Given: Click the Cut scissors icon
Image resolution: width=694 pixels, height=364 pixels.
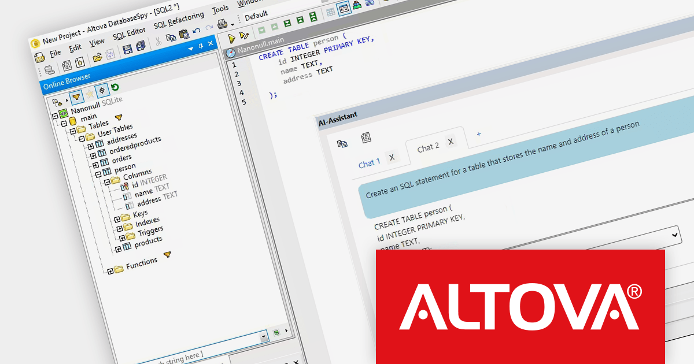Looking at the screenshot, I should 157,42.
